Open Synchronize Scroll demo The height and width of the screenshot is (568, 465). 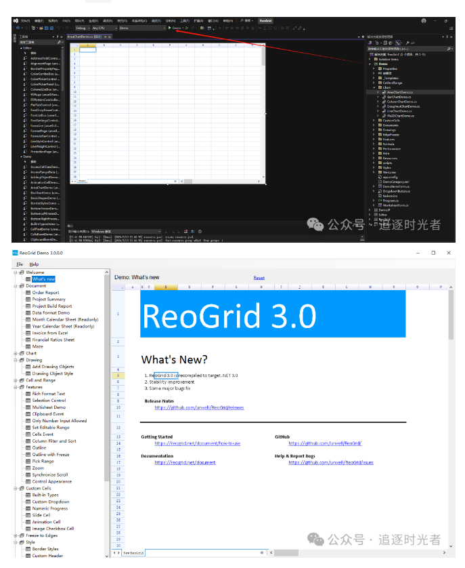50,475
